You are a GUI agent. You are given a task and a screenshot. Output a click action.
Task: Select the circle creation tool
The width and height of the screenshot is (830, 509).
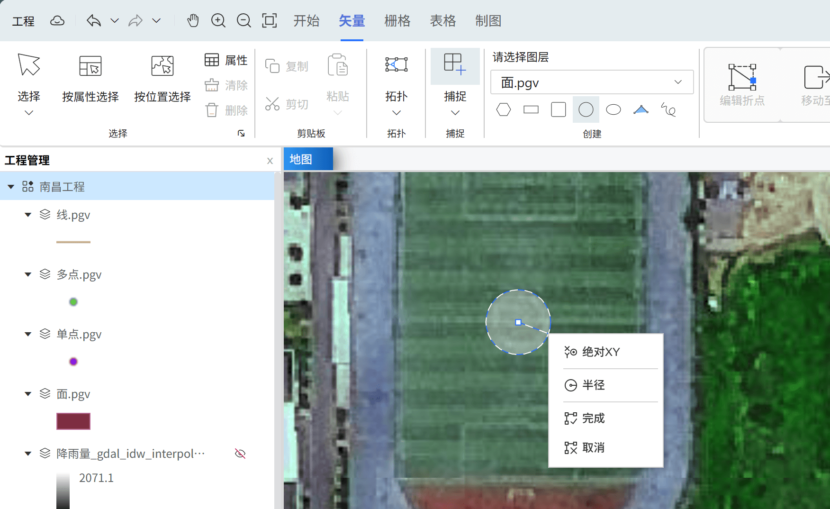tap(586, 110)
